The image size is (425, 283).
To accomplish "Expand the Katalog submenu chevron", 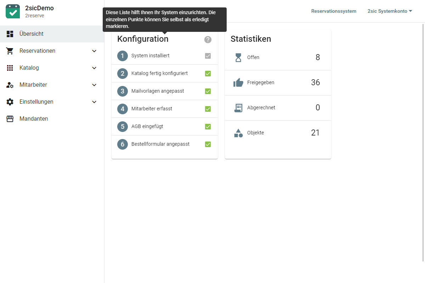I will 94,68.
